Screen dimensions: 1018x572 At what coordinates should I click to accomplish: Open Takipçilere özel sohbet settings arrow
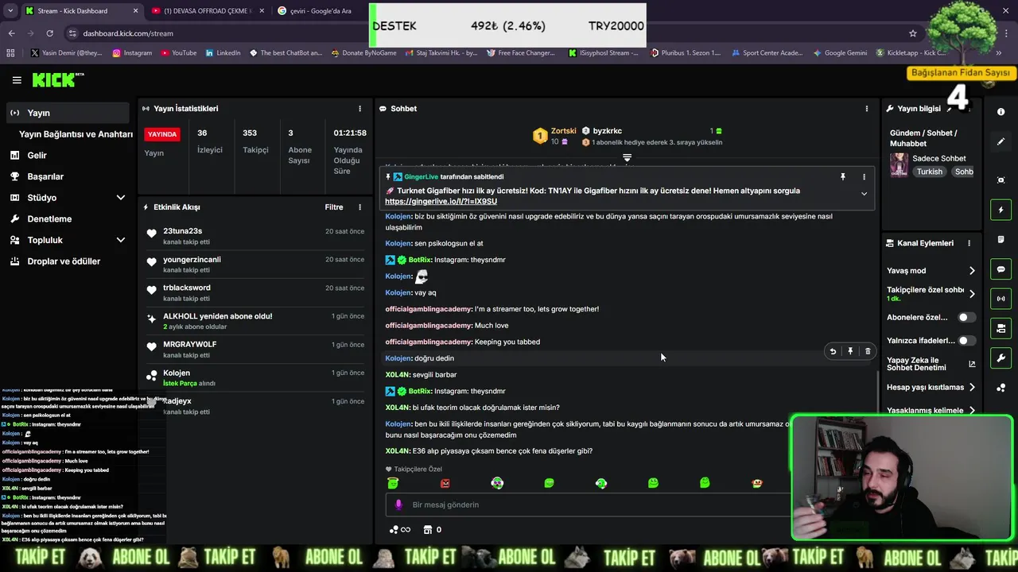(971, 294)
